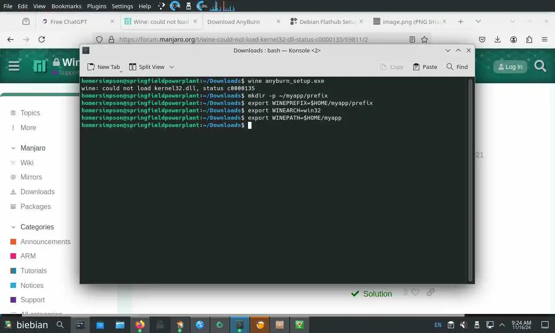Switch to the Free ChatGPT tab

(78, 22)
